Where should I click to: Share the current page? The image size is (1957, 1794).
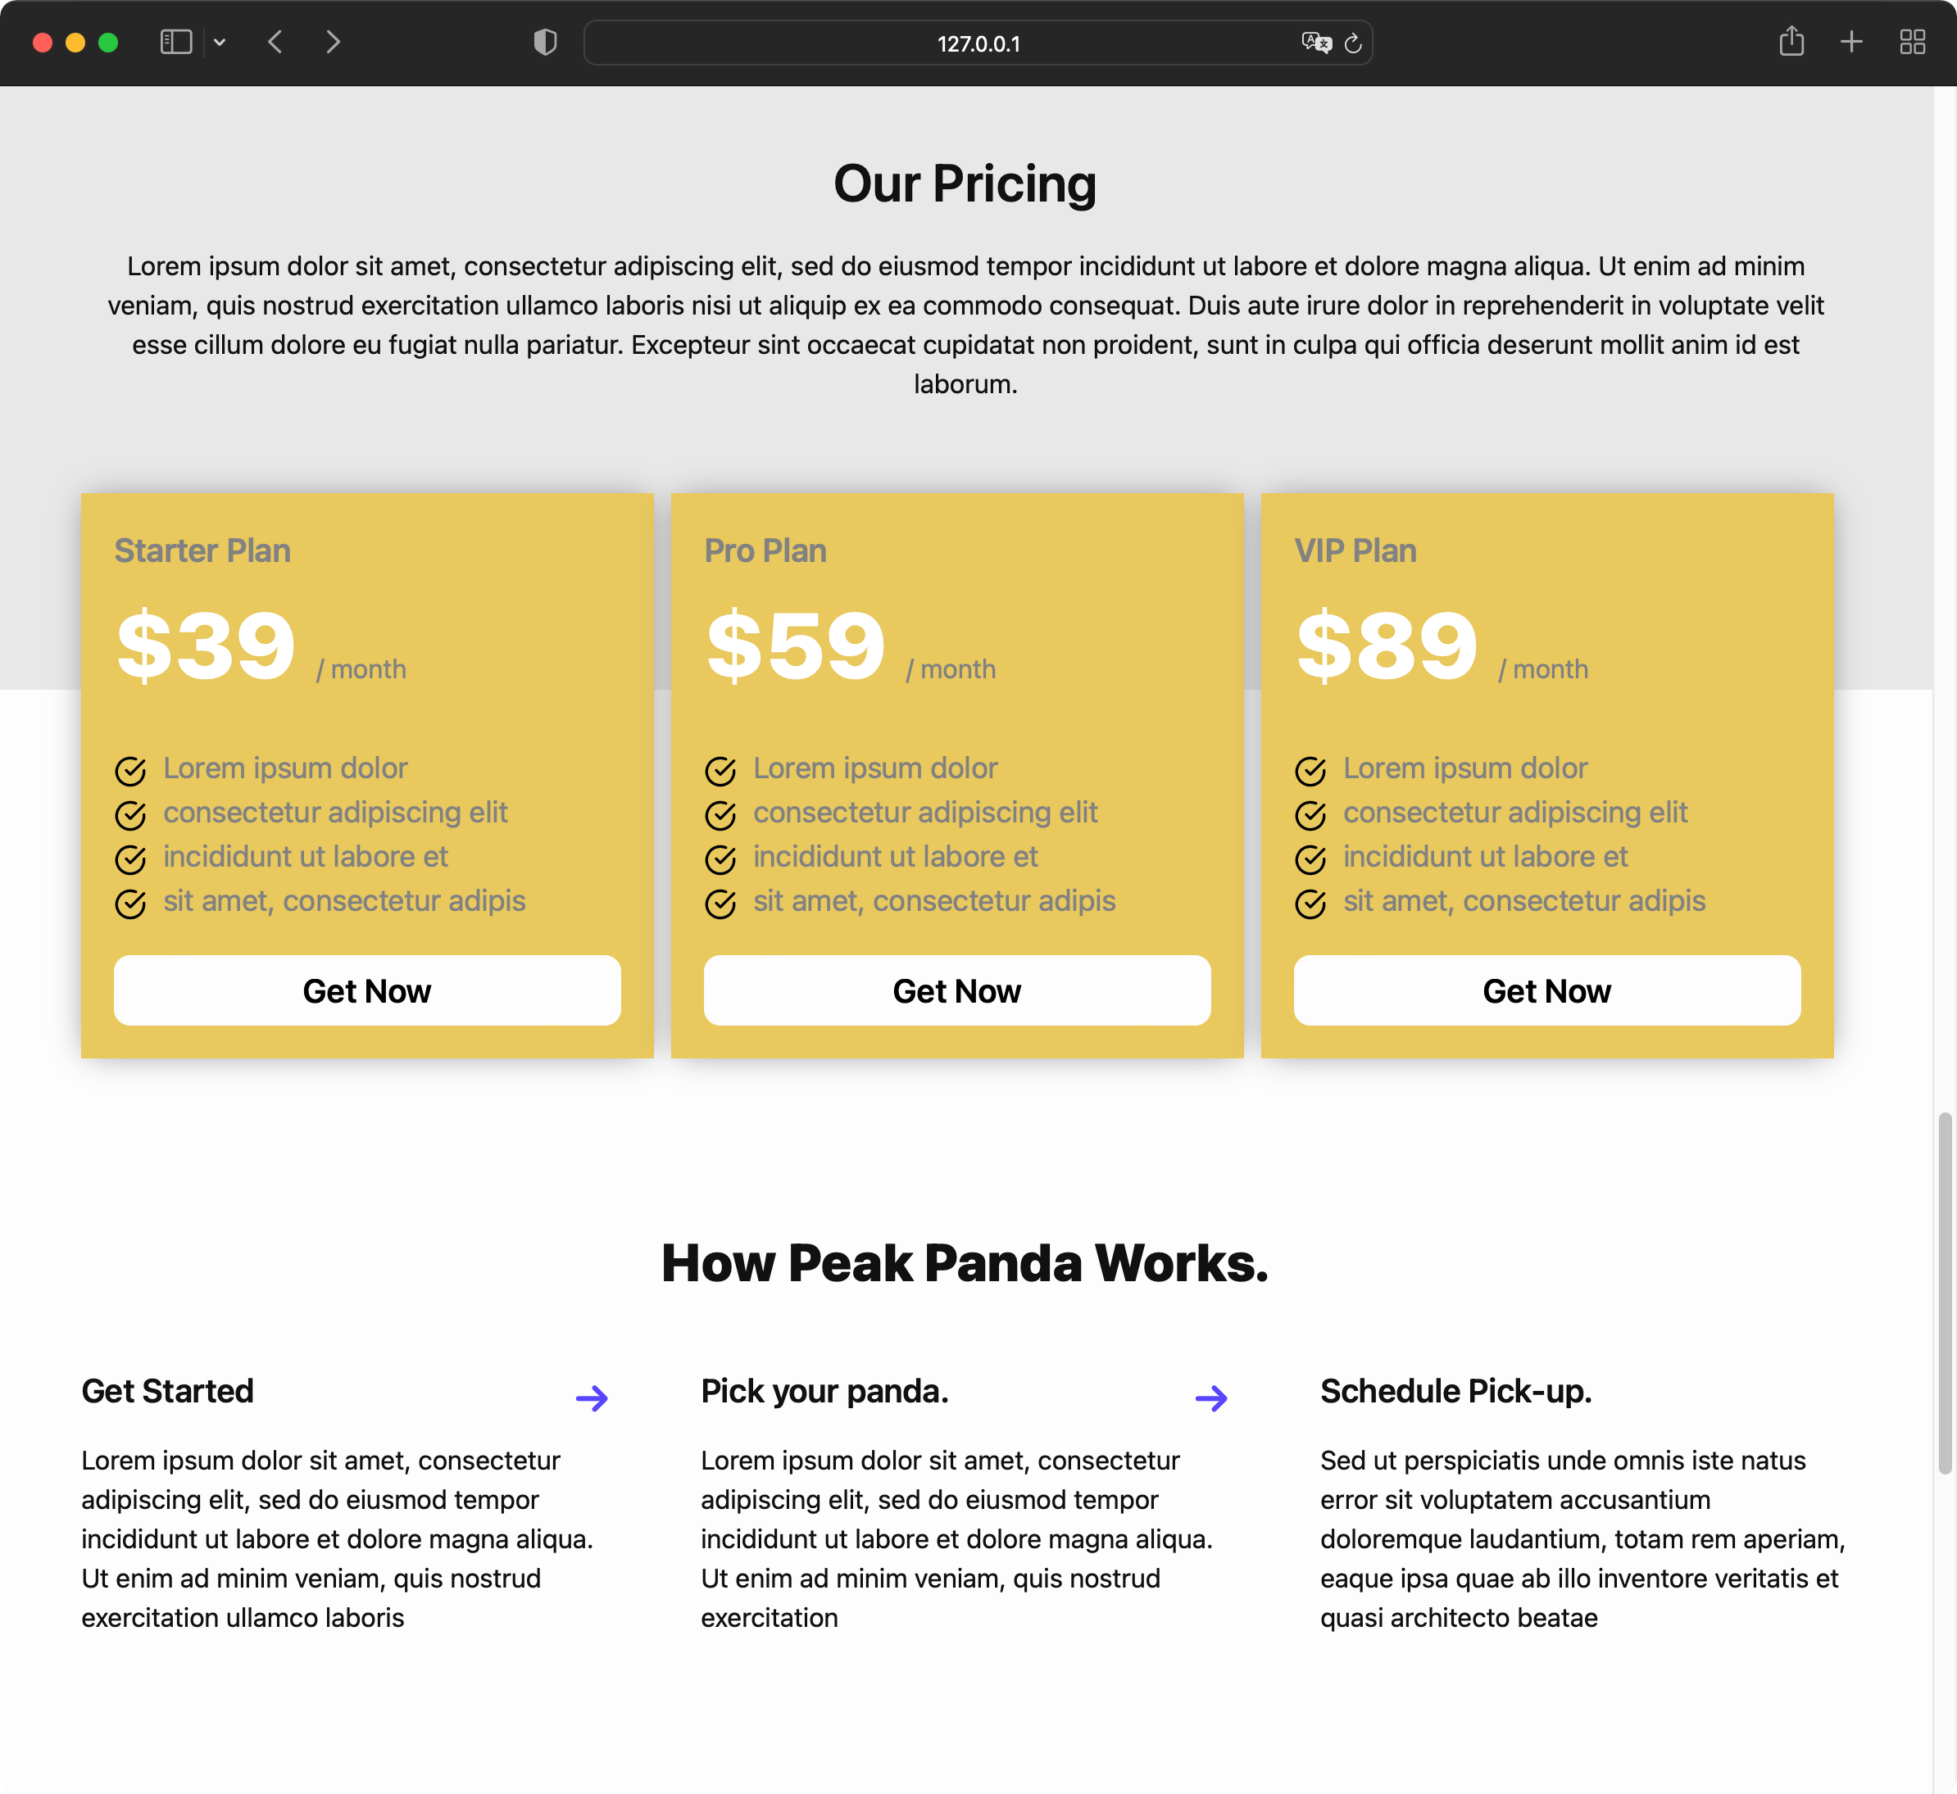pyautogui.click(x=1791, y=42)
